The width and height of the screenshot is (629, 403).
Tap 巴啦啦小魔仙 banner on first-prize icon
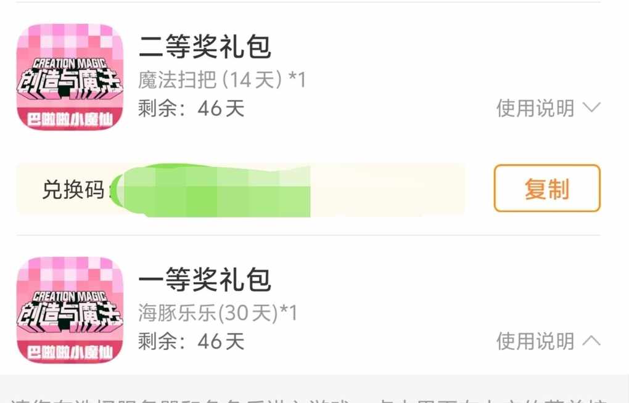pyautogui.click(x=70, y=352)
